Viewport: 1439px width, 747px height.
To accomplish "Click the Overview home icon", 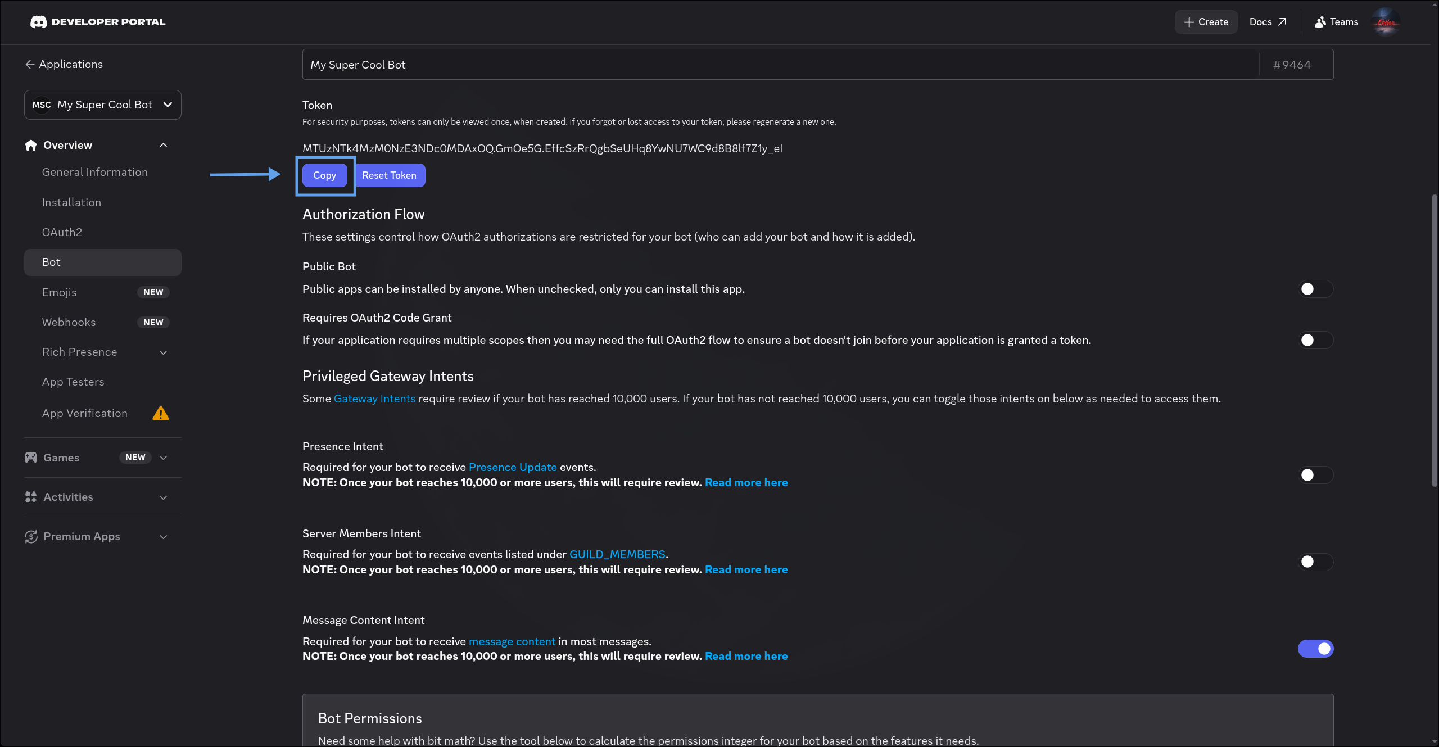I will (31, 146).
